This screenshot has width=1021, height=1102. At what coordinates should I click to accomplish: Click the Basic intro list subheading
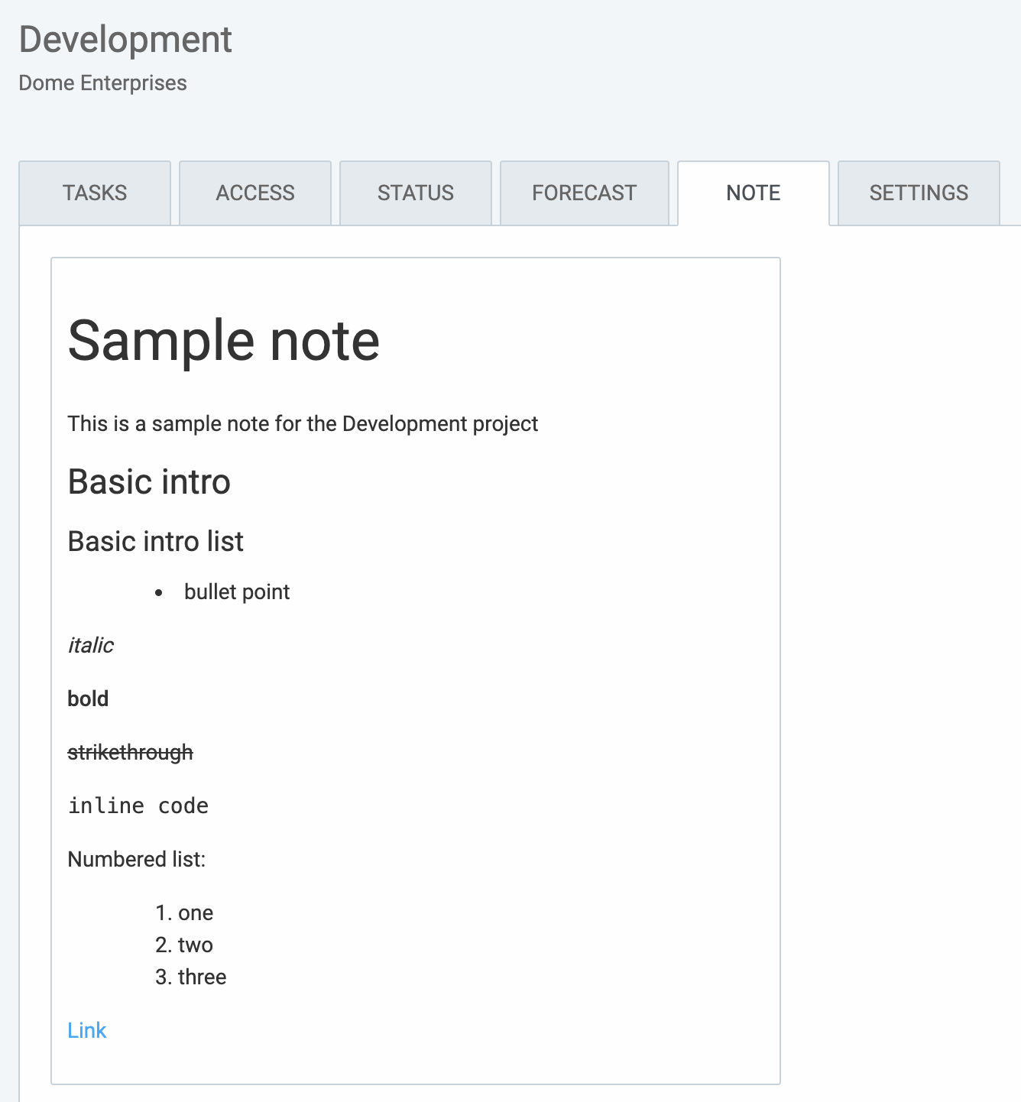[155, 541]
